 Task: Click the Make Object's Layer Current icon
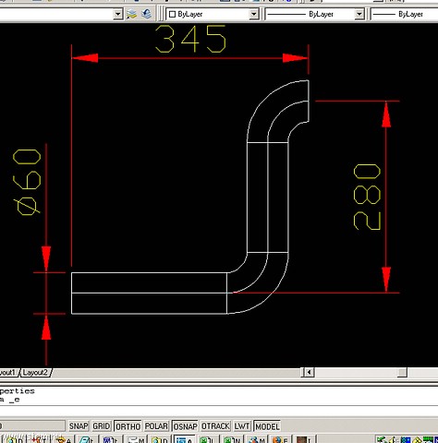click(x=131, y=14)
